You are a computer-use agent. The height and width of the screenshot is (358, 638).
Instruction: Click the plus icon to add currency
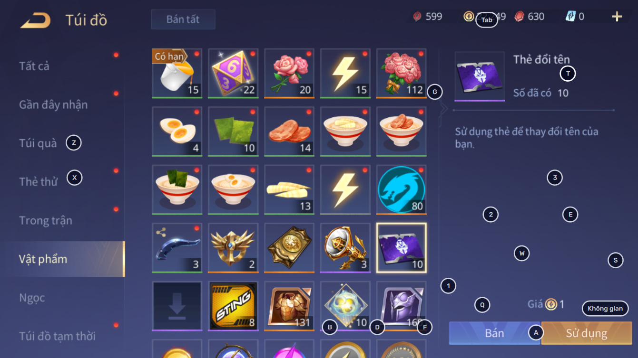pos(617,17)
